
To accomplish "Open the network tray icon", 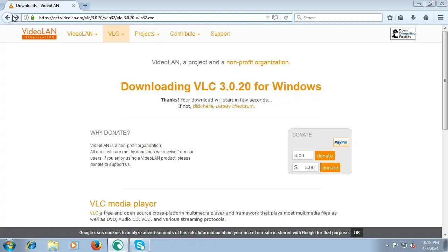I will pos(404,245).
